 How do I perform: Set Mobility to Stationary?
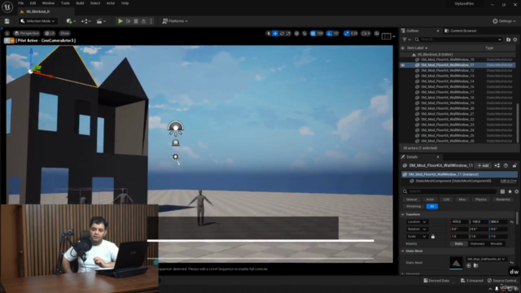[477, 244]
